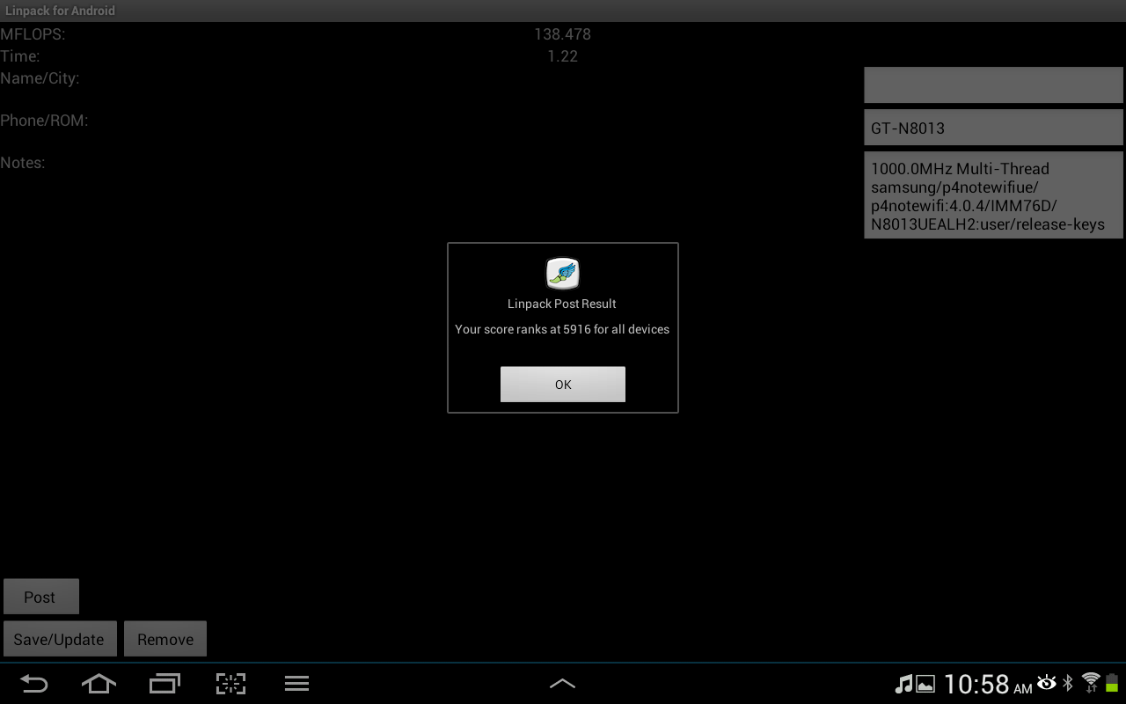The height and width of the screenshot is (704, 1126).
Task: Tap the battery status icon
Action: pos(1112,683)
